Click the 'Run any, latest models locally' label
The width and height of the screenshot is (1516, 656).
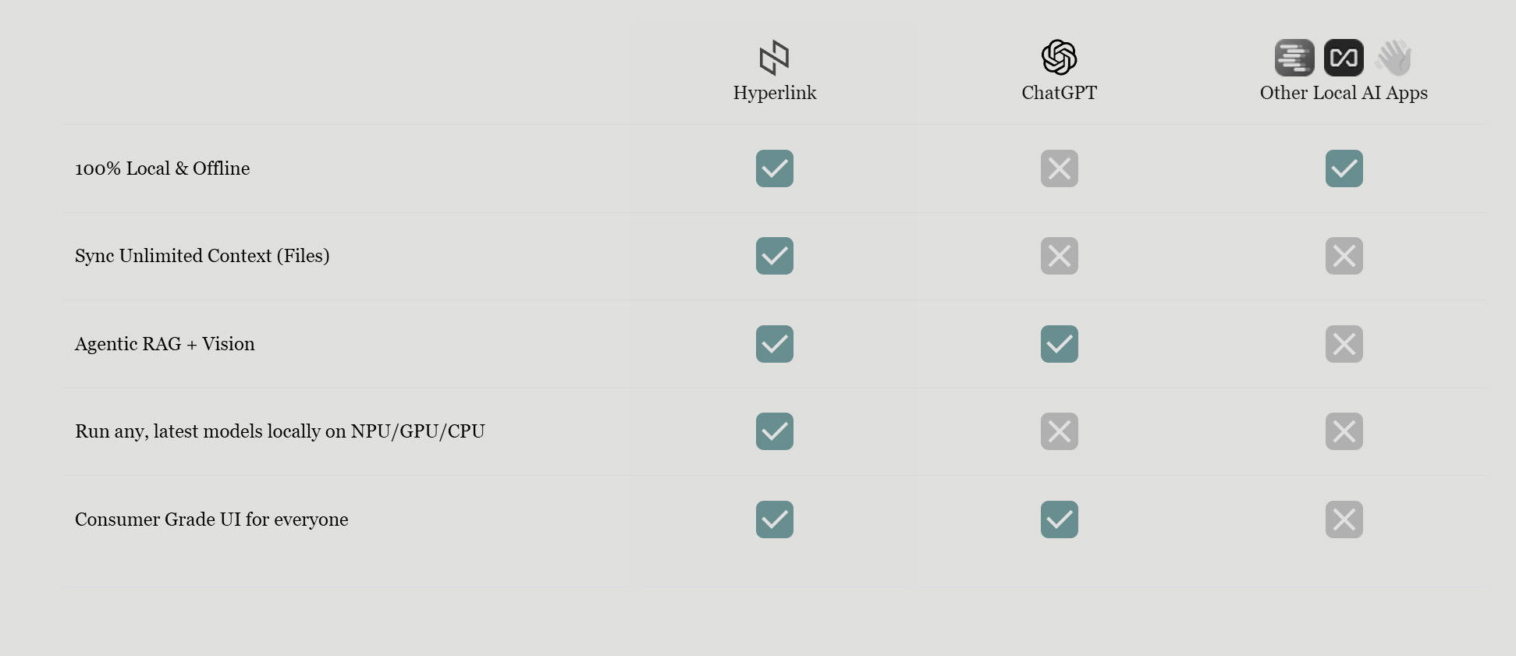(279, 431)
